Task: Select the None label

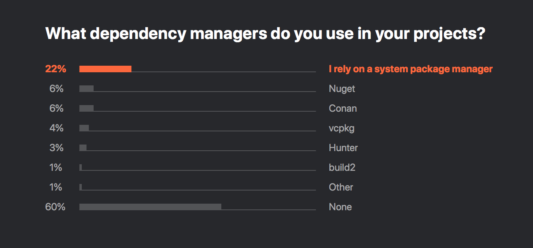Action: pyautogui.click(x=340, y=207)
